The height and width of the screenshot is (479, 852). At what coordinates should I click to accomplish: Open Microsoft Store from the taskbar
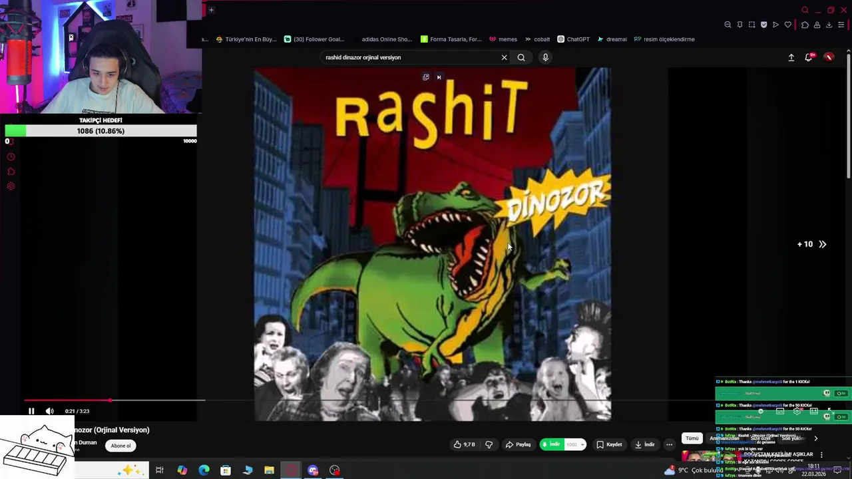(x=226, y=470)
